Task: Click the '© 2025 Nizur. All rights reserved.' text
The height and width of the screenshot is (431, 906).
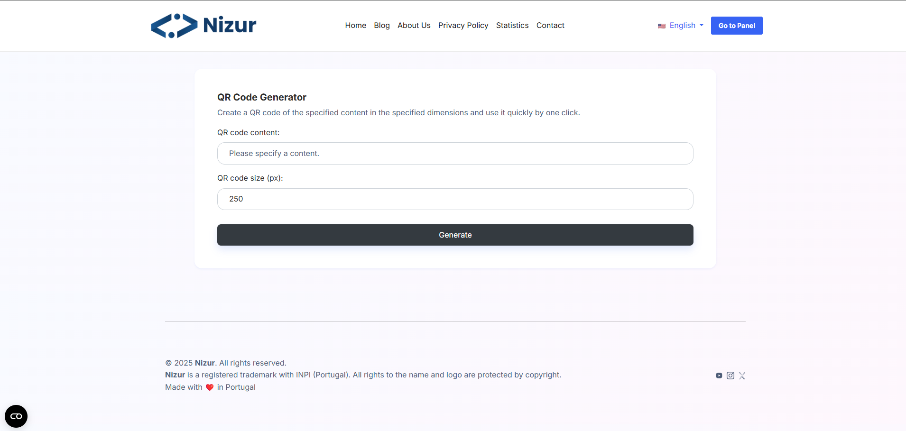Action: click(x=226, y=363)
